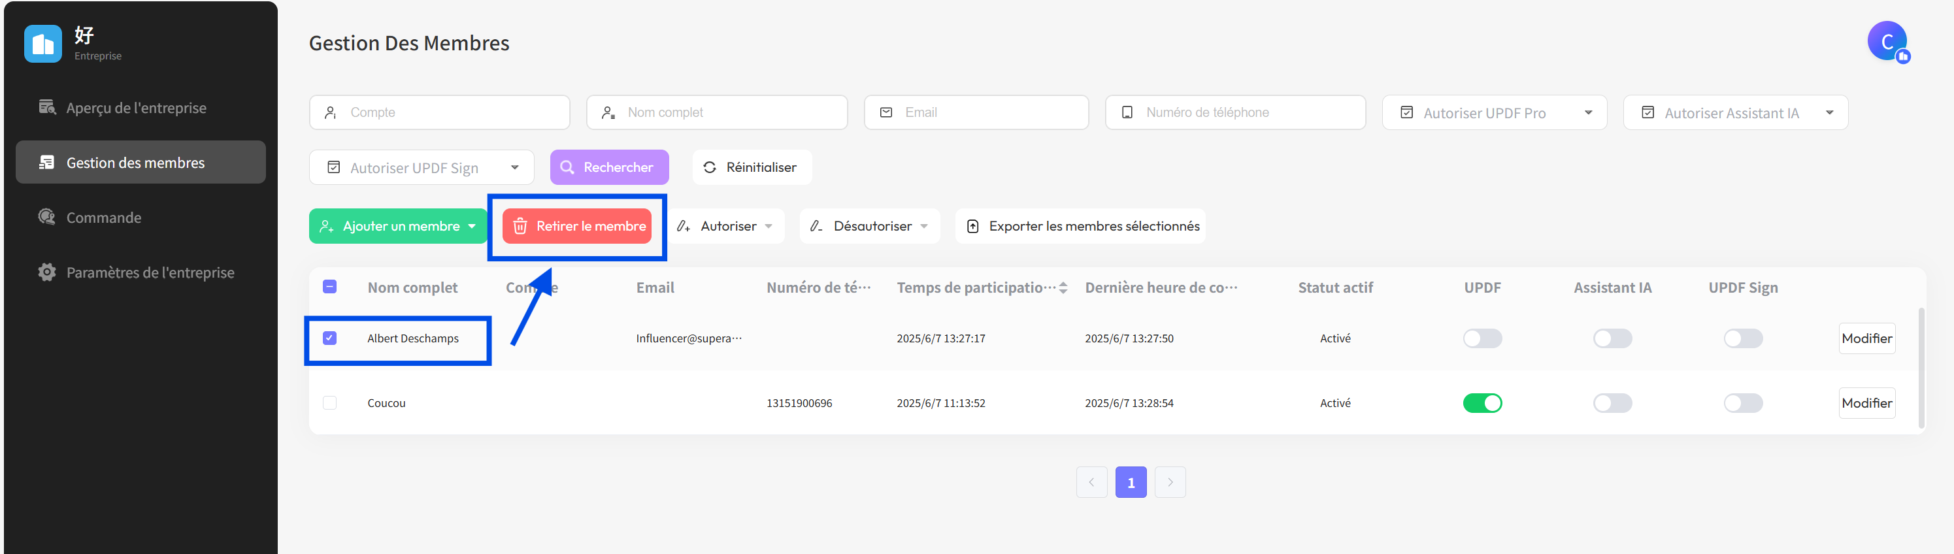Click the Email column header
The image size is (1954, 554).
pos(655,287)
